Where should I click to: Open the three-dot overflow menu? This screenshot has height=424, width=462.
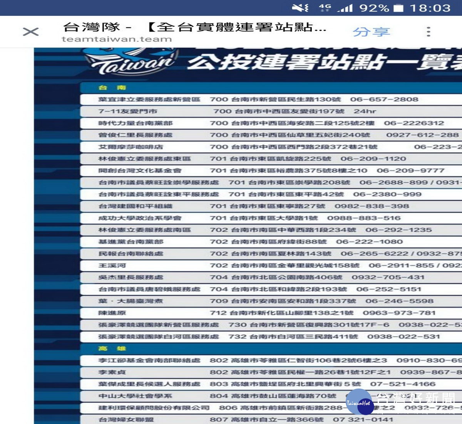(428, 32)
